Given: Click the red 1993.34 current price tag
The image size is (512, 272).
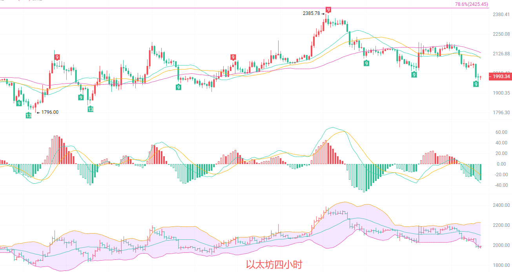Looking at the screenshot, I should coord(500,77).
